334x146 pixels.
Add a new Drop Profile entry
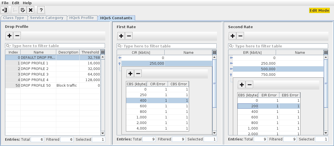click(x=9, y=36)
